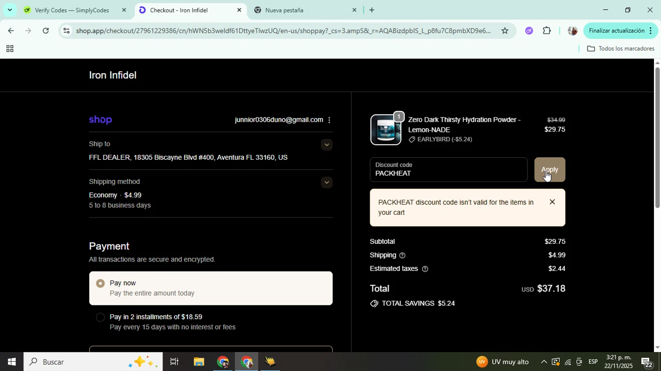
Task: Click the hydration powder product thumbnail
Action: [386, 130]
